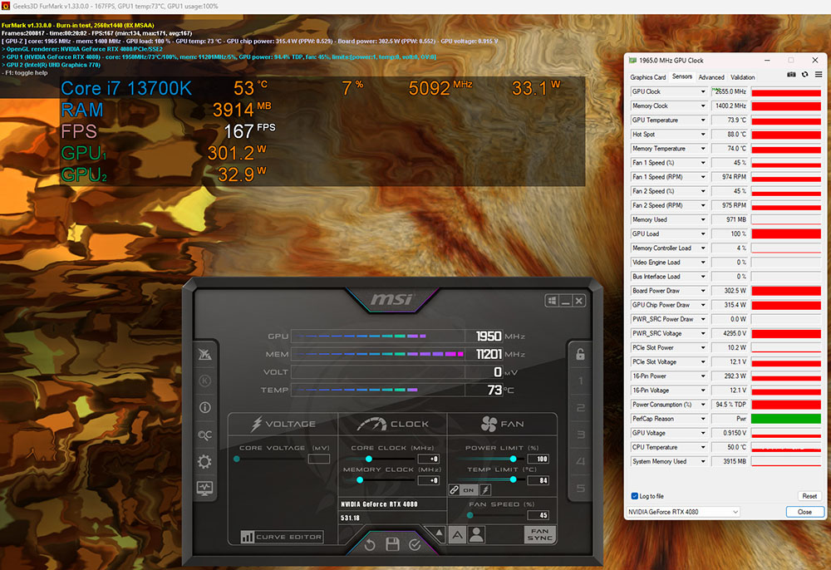Click the user-defined fan profile person icon
The width and height of the screenshot is (831, 570).
click(x=476, y=534)
